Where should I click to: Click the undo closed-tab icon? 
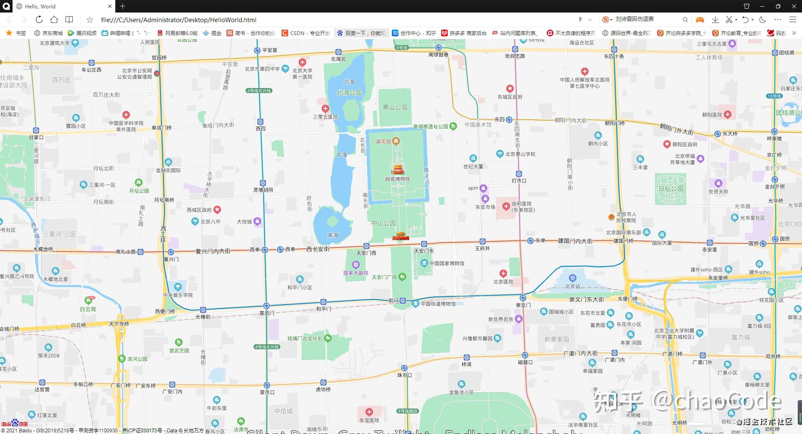pyautogui.click(x=745, y=20)
